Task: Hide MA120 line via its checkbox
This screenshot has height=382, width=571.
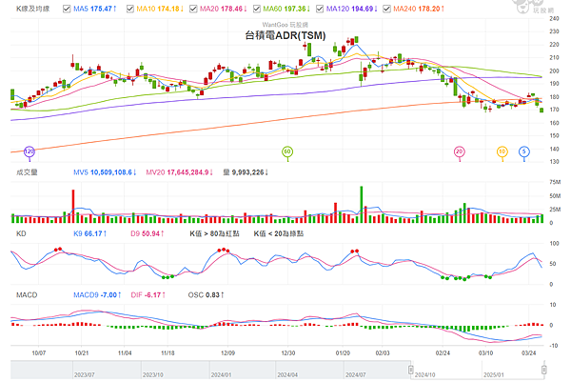Action: click(x=320, y=9)
